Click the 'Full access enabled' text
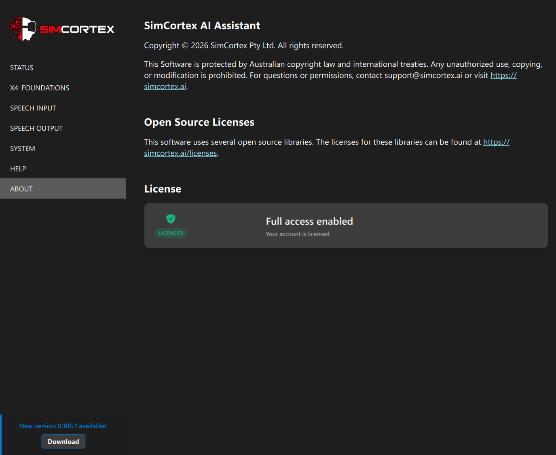The image size is (556, 455). 309,221
